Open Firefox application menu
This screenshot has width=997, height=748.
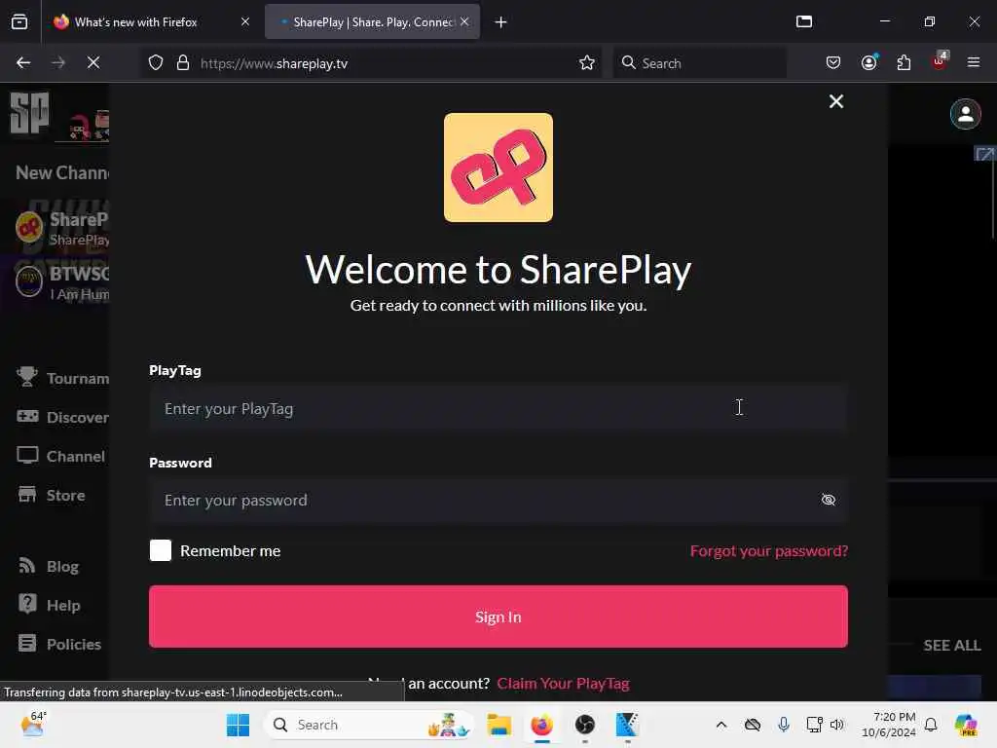click(x=974, y=62)
